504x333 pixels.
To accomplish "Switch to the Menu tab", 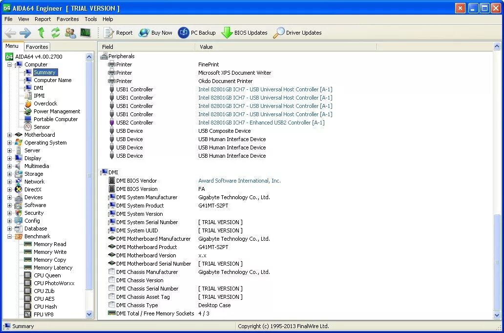I will point(12,46).
